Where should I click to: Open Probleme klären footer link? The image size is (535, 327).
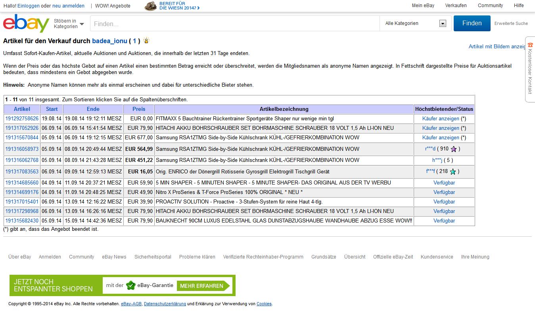197,257
